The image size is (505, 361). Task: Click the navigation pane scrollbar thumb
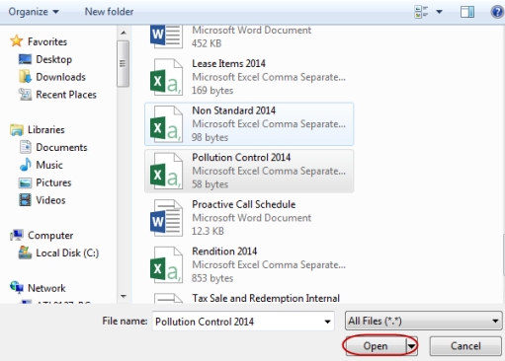[x=124, y=64]
